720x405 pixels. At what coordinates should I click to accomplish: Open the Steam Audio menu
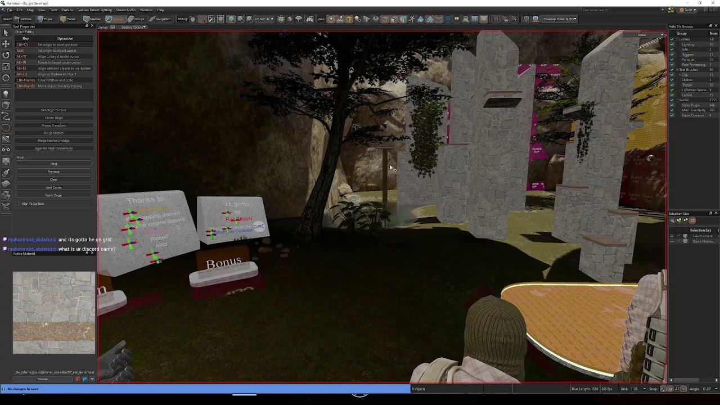(126, 10)
